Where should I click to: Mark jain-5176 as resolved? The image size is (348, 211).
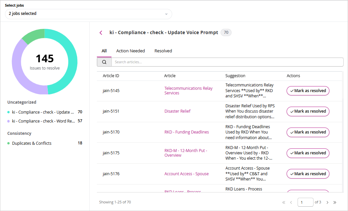click(308, 174)
